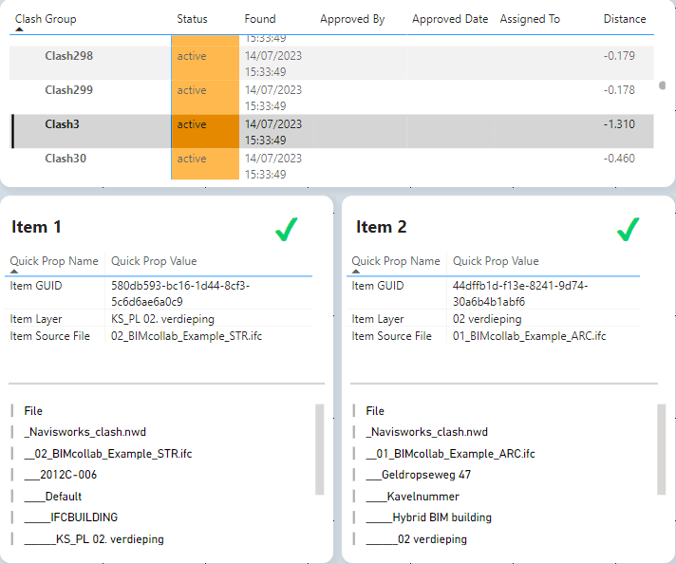Click the sort arrow above Clash Group header
The height and width of the screenshot is (564, 676).
20,30
